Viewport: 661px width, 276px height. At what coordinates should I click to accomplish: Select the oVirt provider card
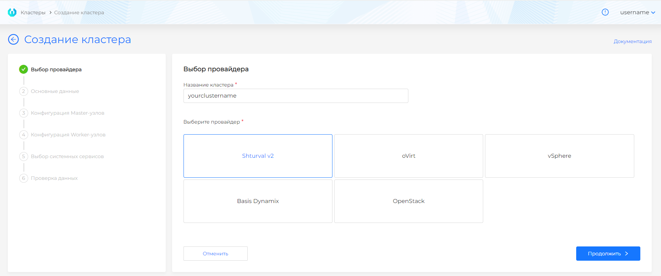pos(408,156)
